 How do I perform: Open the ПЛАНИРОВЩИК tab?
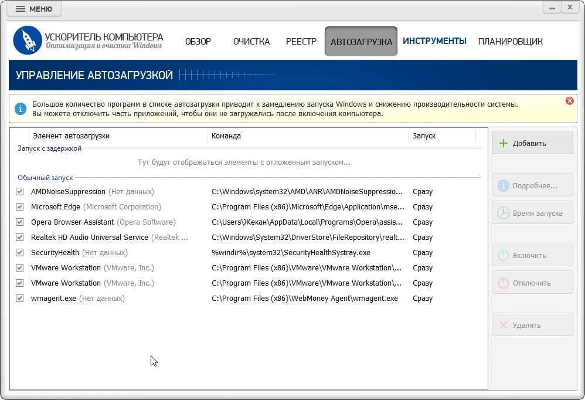click(511, 42)
